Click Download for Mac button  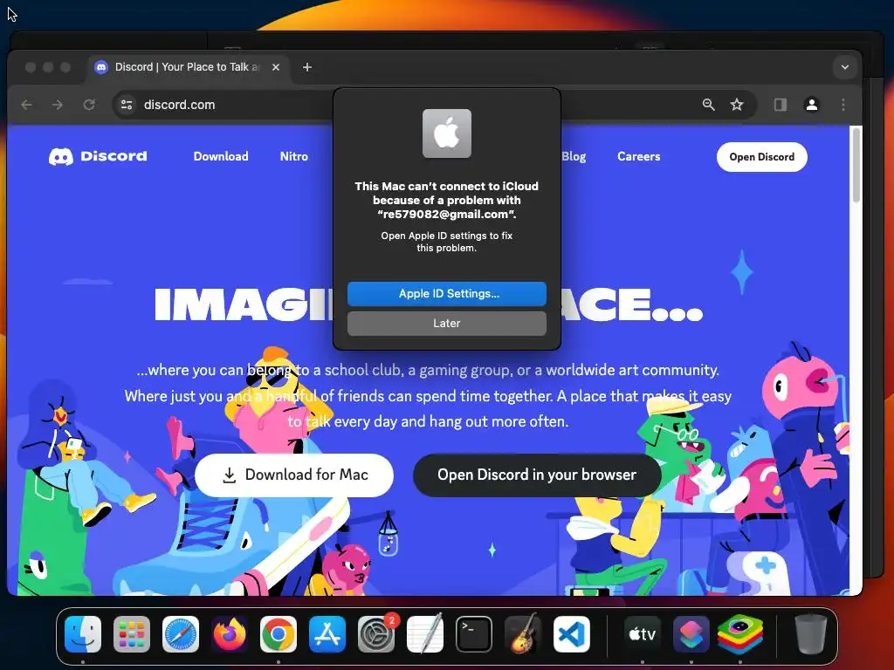pyautogui.click(x=294, y=475)
